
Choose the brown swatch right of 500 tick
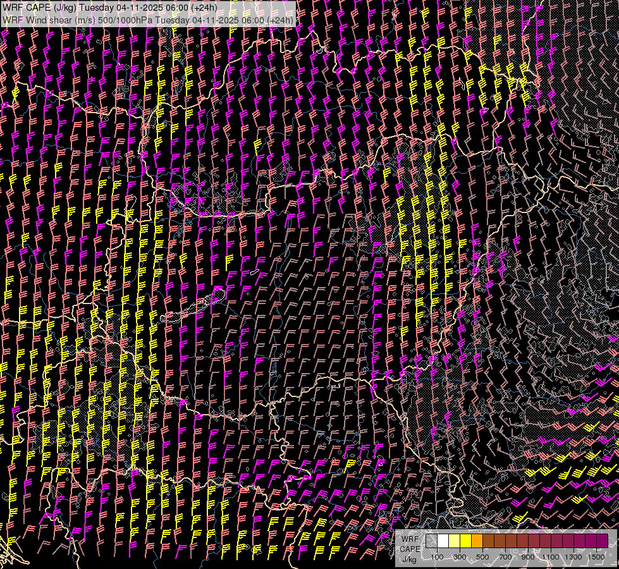488,541
